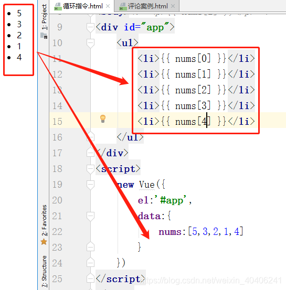Click the nums[1] expression on line 12
This screenshot has width=286, height=290.
[193, 74]
